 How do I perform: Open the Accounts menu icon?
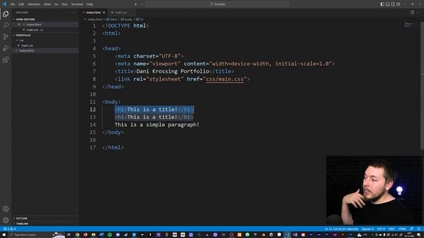click(x=6, y=209)
